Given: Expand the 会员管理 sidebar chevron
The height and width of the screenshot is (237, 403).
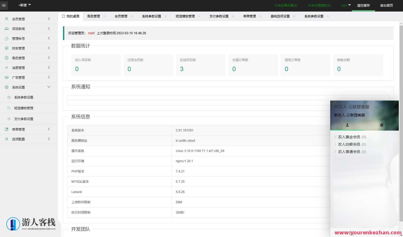Looking at the screenshot, I should pyautogui.click(x=49, y=19).
